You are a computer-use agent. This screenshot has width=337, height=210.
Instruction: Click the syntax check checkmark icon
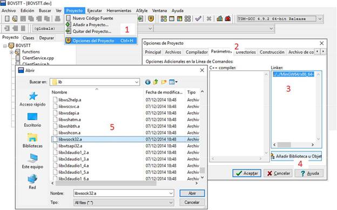[198, 19]
